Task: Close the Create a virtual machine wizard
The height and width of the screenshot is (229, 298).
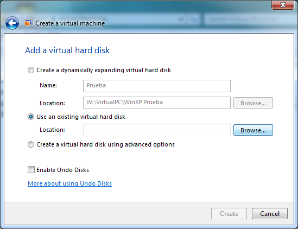Action: pyautogui.click(x=283, y=5)
